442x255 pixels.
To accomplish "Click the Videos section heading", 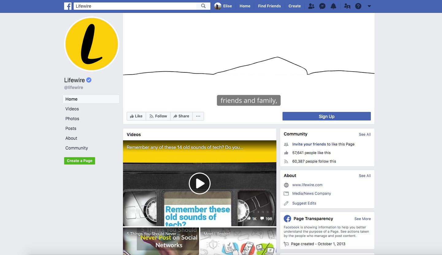I will coord(134,135).
